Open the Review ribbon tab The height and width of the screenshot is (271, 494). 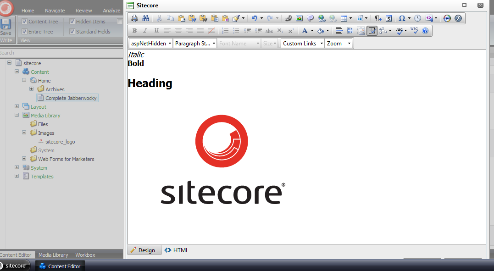coord(83,11)
